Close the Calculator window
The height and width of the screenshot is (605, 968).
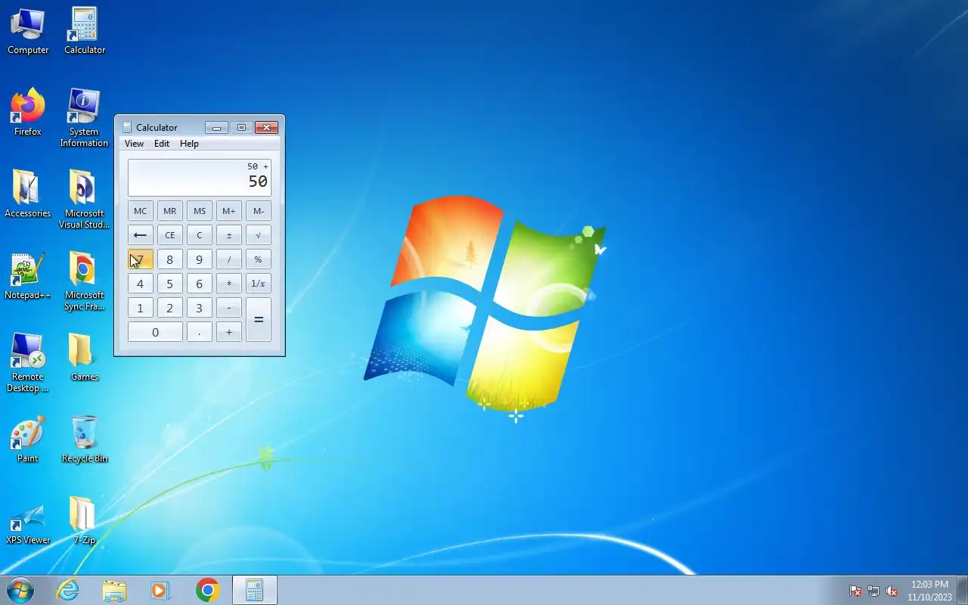pyautogui.click(x=266, y=127)
